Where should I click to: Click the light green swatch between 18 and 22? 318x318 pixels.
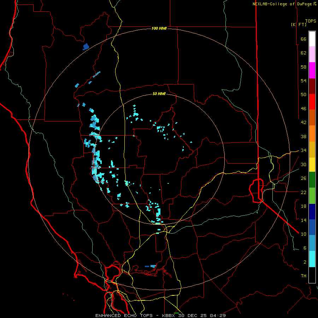[312, 196]
